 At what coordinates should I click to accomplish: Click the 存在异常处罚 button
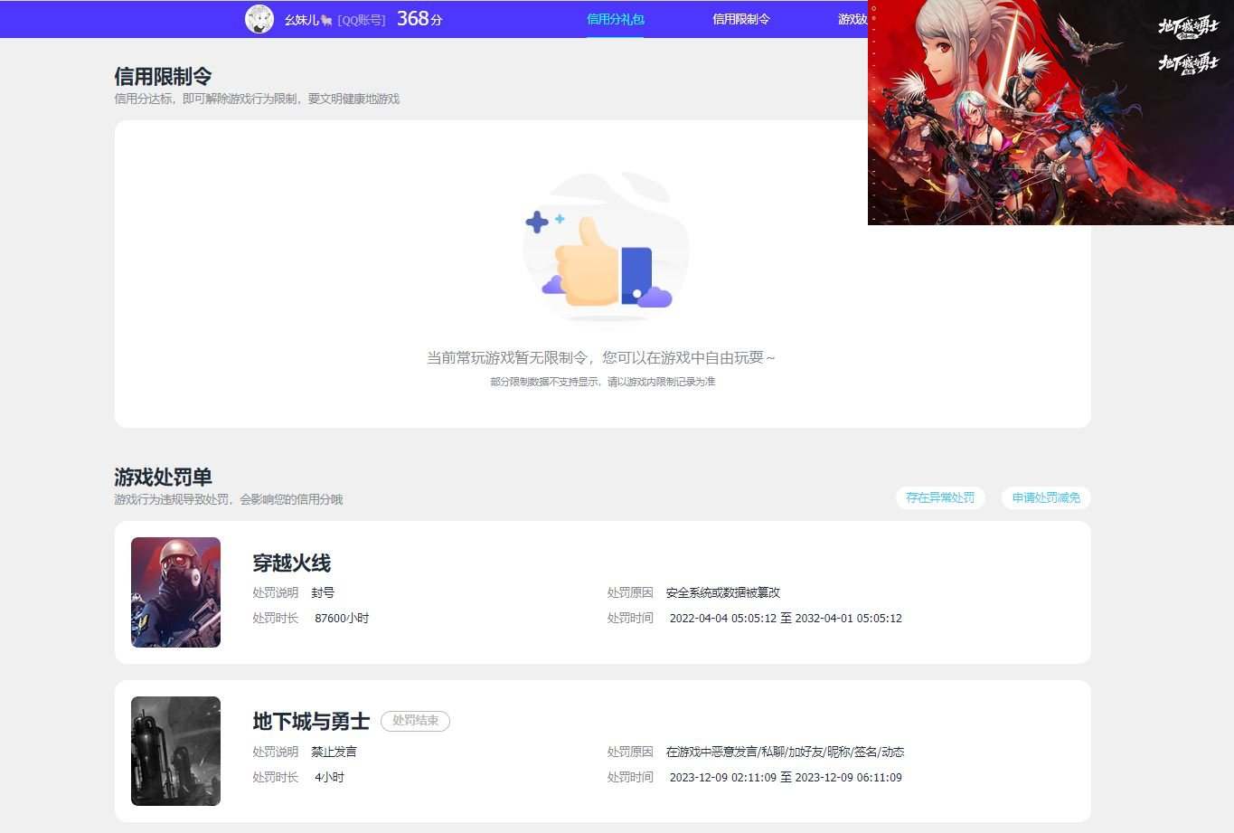940,497
